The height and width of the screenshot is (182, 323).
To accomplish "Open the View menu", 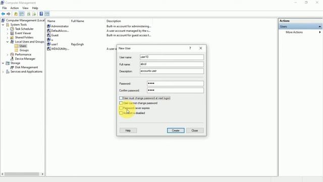I will 25,8.
